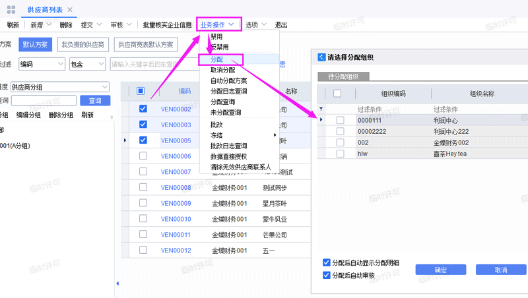This screenshot has width=528, height=298.
Task: Close the 供应商列表 tab
Action: (70, 10)
